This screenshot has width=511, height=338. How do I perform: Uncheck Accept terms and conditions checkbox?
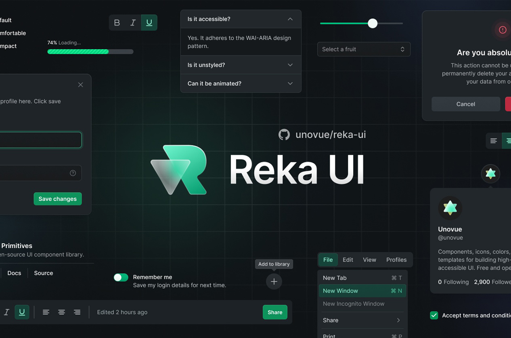(434, 315)
